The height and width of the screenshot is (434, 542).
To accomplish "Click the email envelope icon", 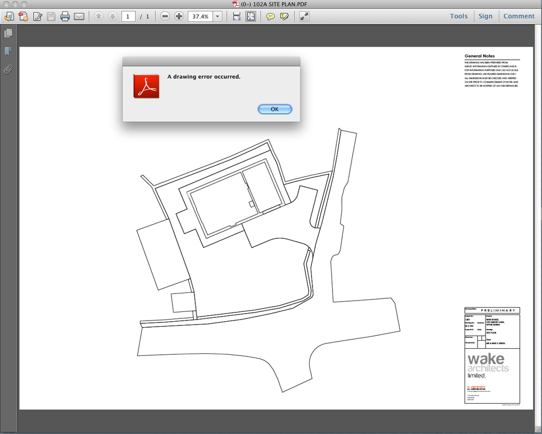I will pyautogui.click(x=79, y=16).
